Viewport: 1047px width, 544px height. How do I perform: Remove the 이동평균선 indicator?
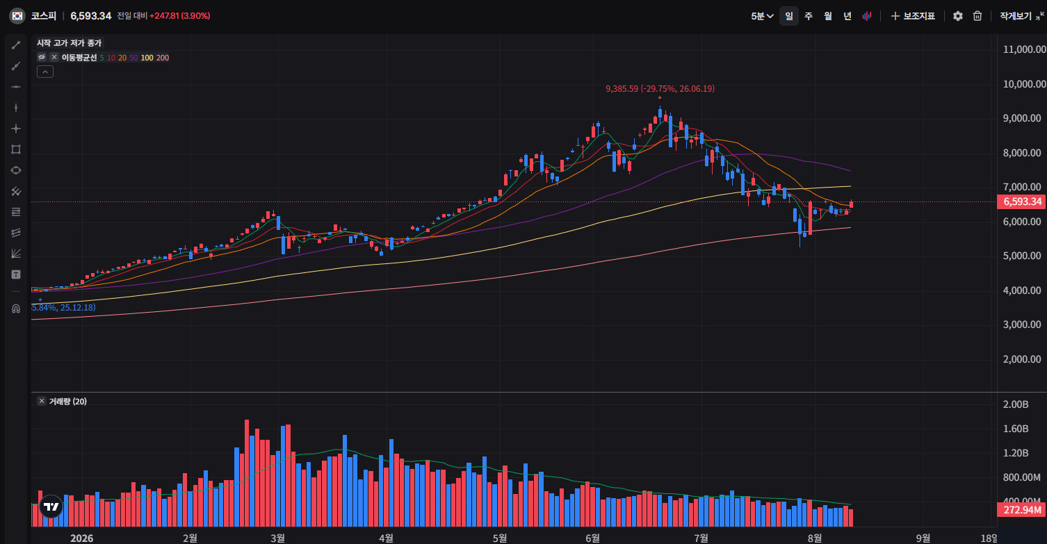click(54, 58)
